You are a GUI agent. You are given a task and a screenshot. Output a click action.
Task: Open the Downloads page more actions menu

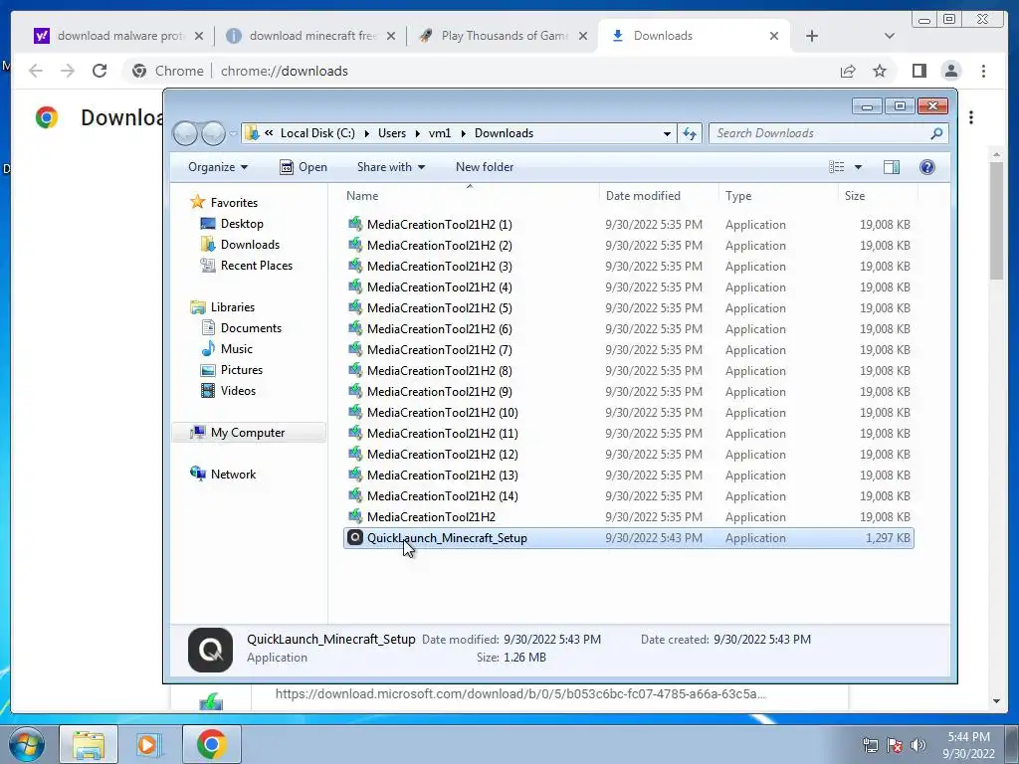tap(971, 117)
